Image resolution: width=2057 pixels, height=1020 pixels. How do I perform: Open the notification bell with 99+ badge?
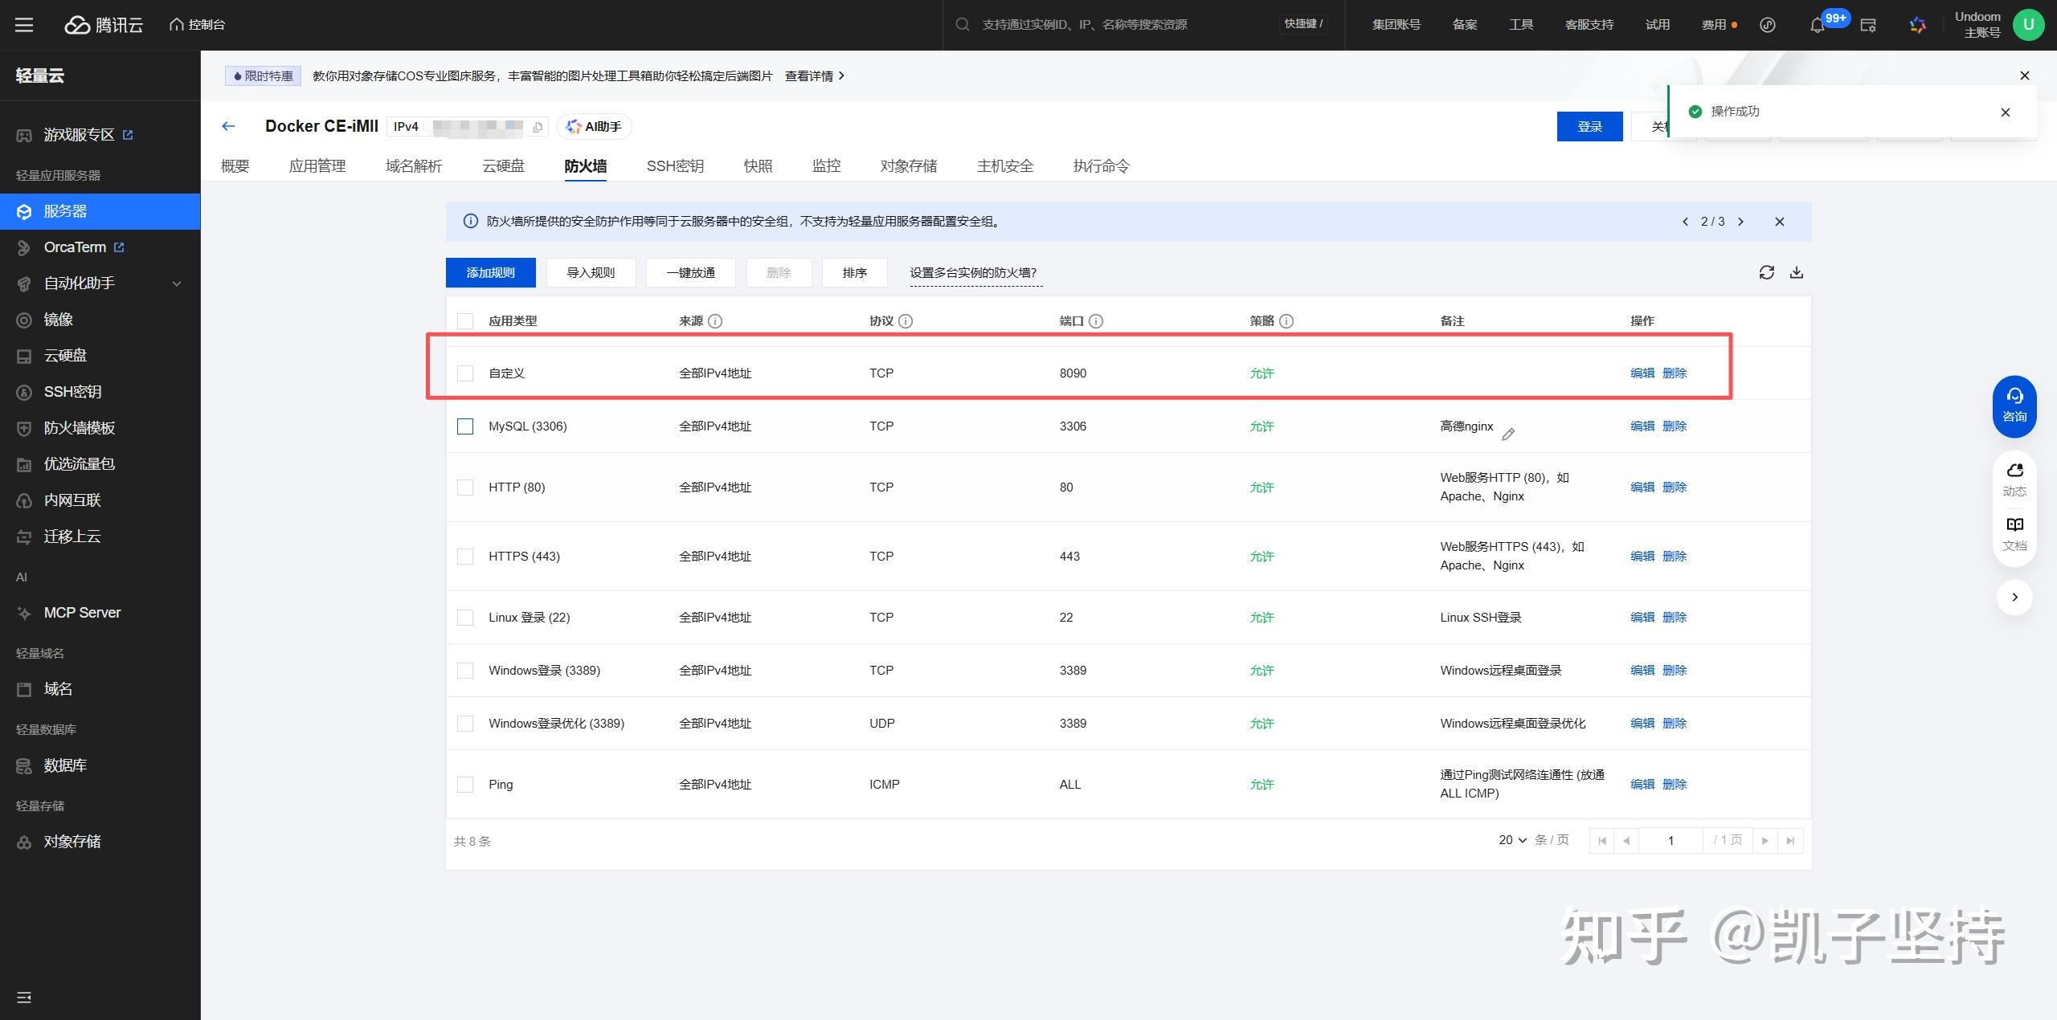coord(1817,25)
